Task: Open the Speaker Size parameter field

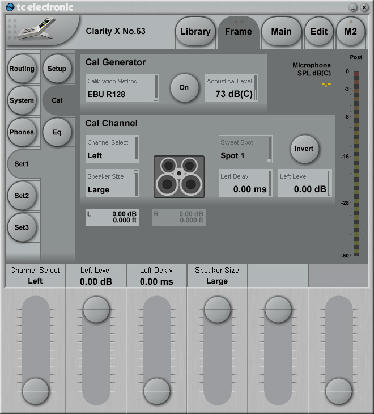Action: [112, 183]
